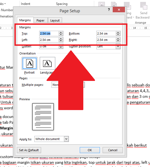Viewport: 150px width, 167px height.
Task: Open the Multiple pages dropdown
Action: pos(68,85)
